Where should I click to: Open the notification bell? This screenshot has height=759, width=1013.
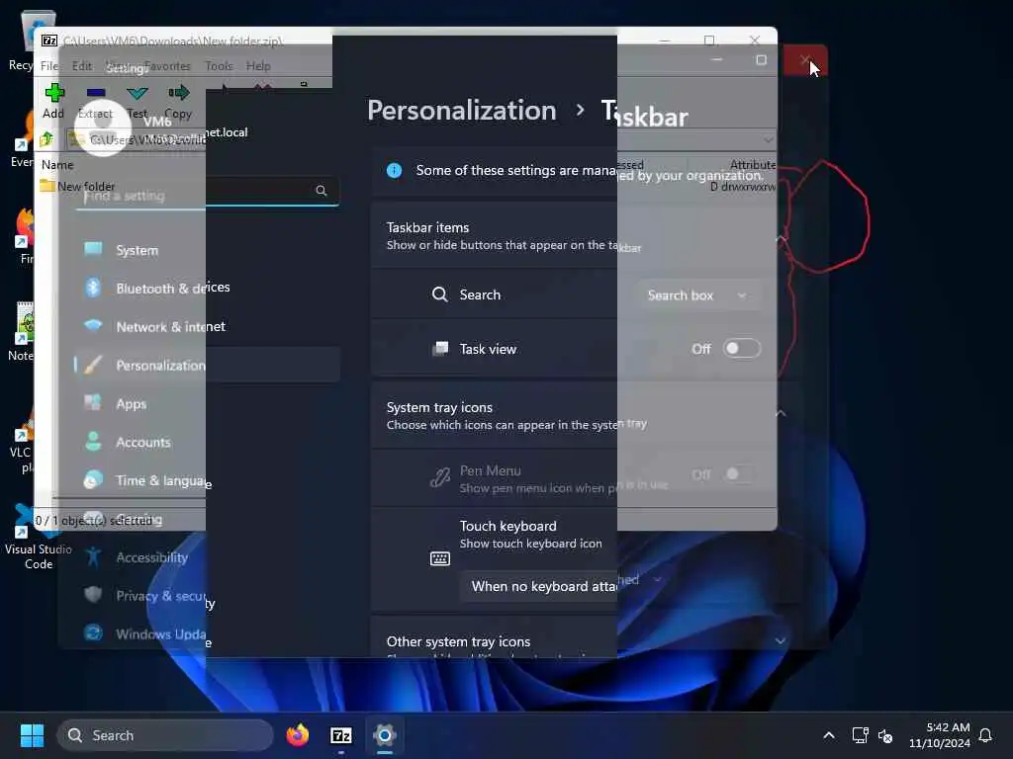coord(985,735)
